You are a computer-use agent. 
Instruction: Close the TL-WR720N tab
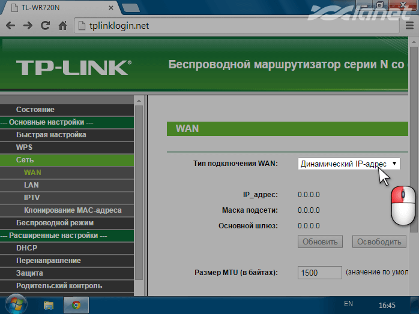point(111,8)
